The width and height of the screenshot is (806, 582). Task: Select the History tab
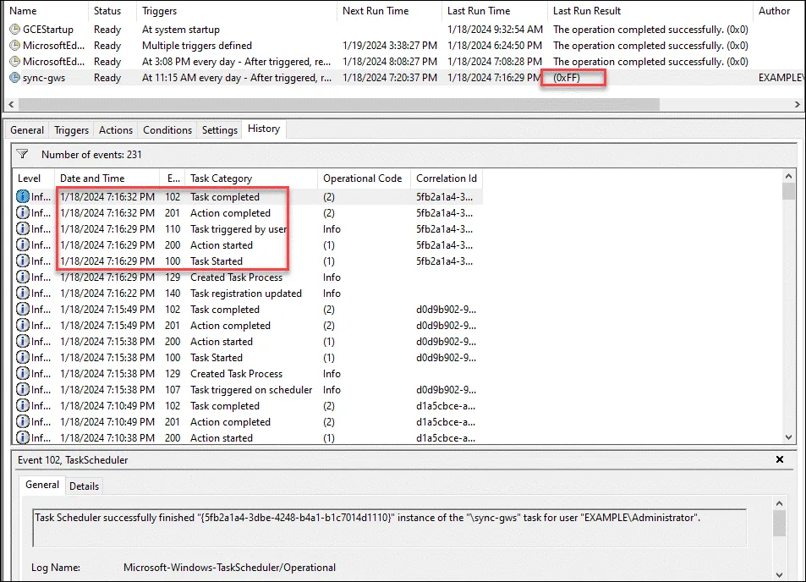tap(264, 129)
